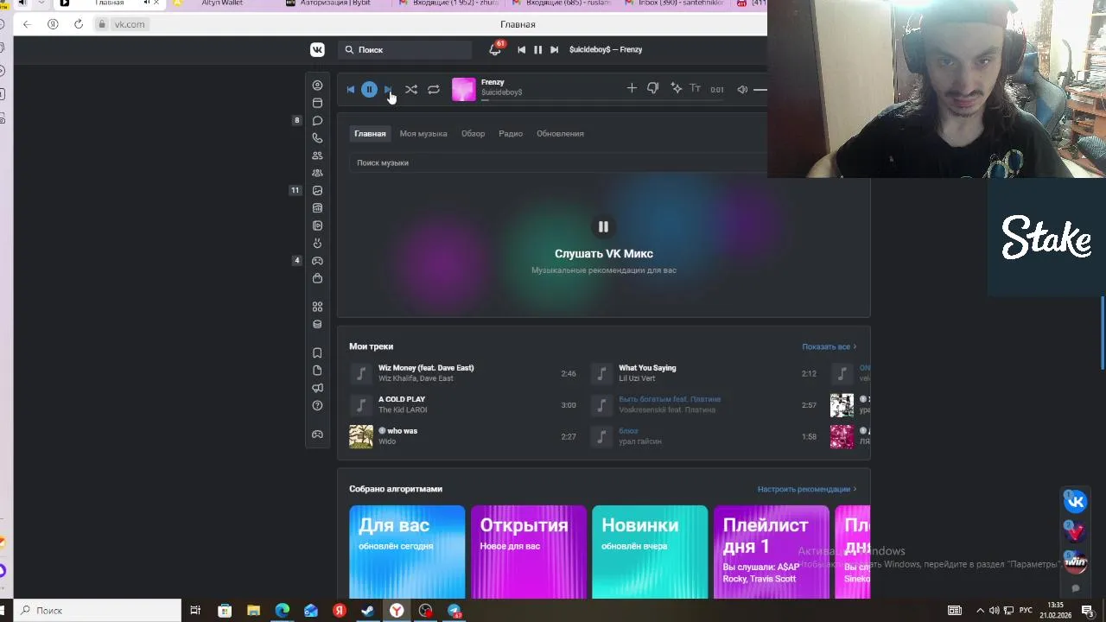1106x622 pixels.
Task: Skip to next track in top header
Action: [554, 49]
